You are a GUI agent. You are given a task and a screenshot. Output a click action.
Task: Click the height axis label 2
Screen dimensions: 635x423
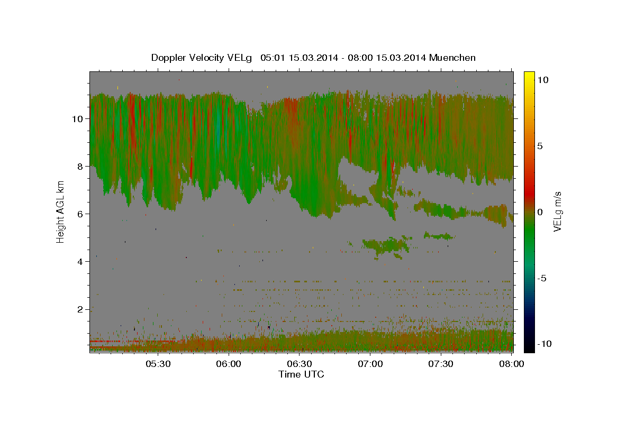click(x=80, y=309)
